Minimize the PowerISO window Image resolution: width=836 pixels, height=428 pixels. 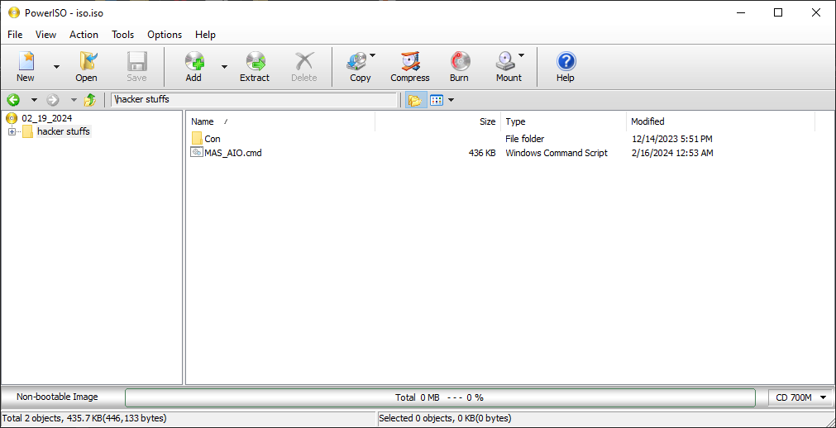point(741,12)
